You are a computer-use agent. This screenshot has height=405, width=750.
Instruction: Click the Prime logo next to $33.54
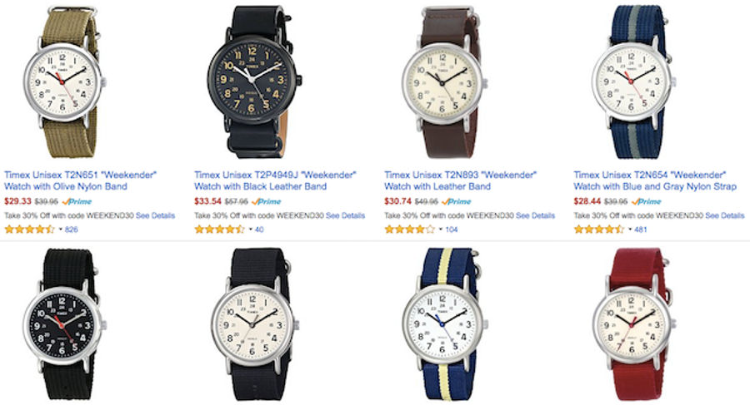pos(267,201)
